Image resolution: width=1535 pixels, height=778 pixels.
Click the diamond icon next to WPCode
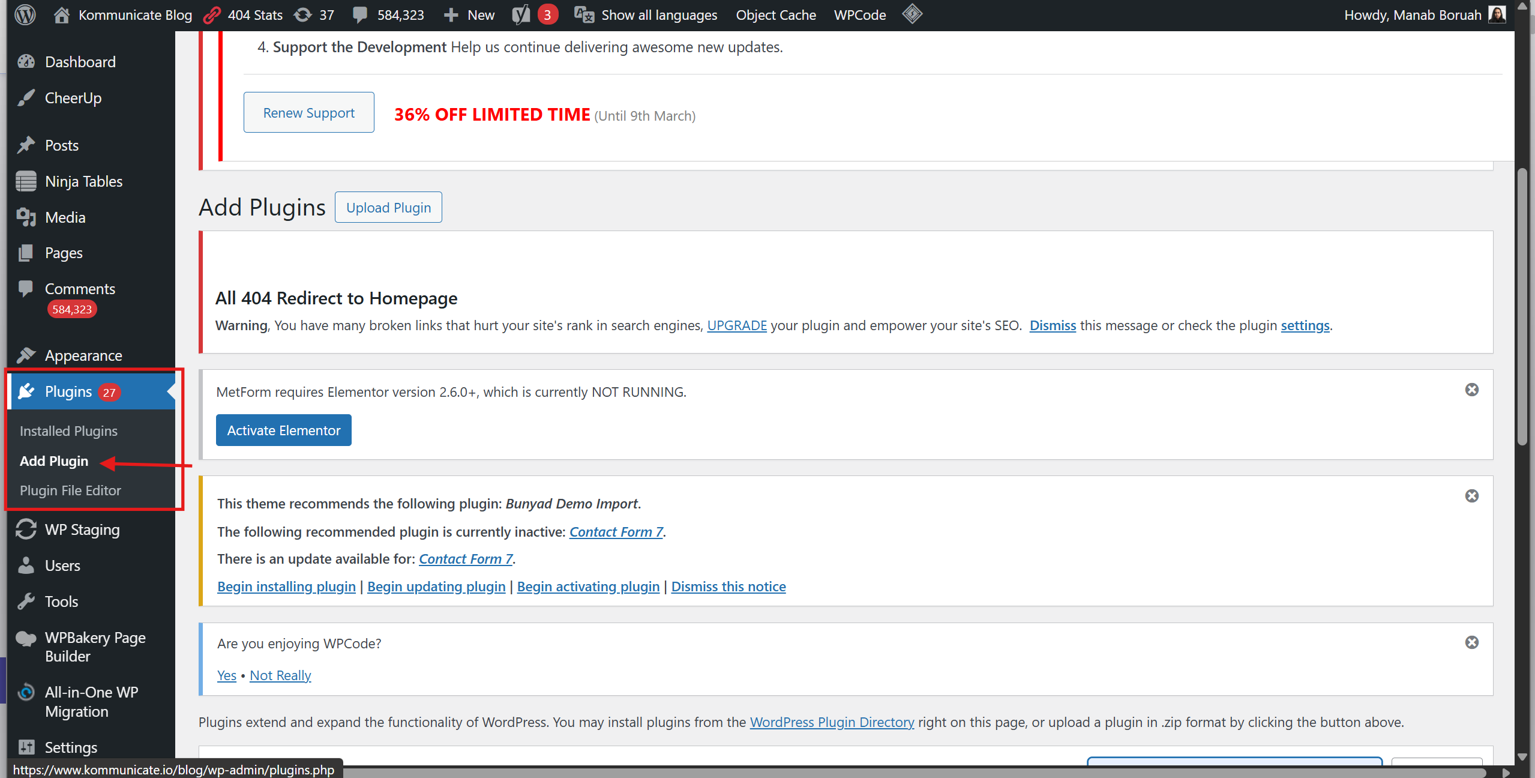[x=912, y=14]
